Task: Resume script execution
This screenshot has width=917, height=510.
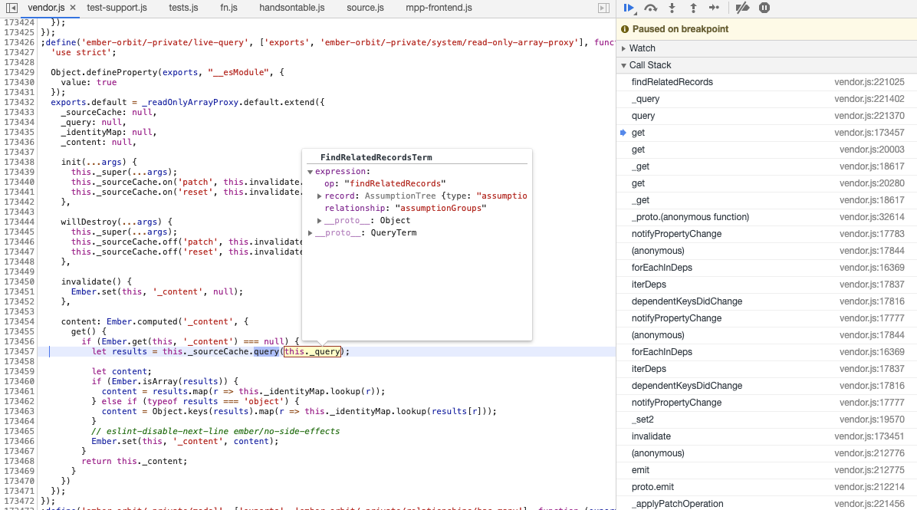Action: [629, 8]
